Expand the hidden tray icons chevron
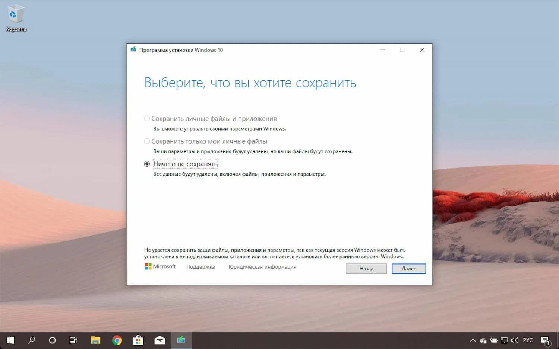This screenshot has width=559, height=349. pyautogui.click(x=472, y=340)
